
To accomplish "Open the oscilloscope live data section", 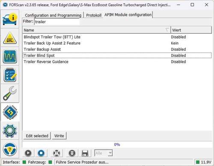I will click(10, 56).
